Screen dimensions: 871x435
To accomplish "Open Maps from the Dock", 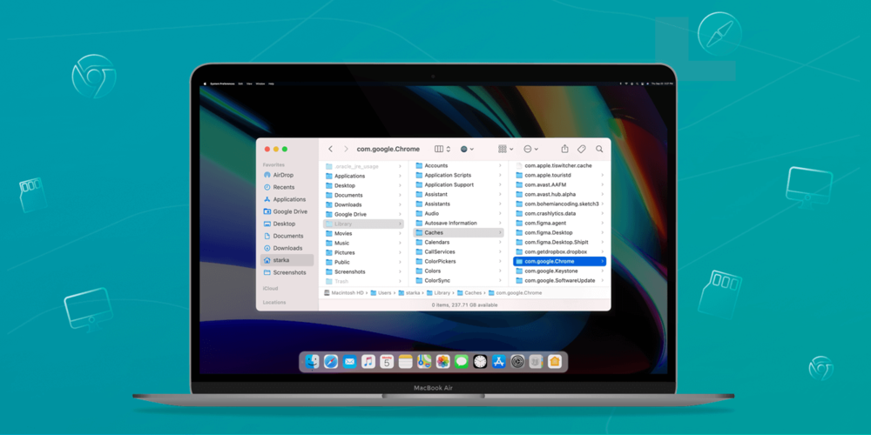I will pyautogui.click(x=424, y=362).
